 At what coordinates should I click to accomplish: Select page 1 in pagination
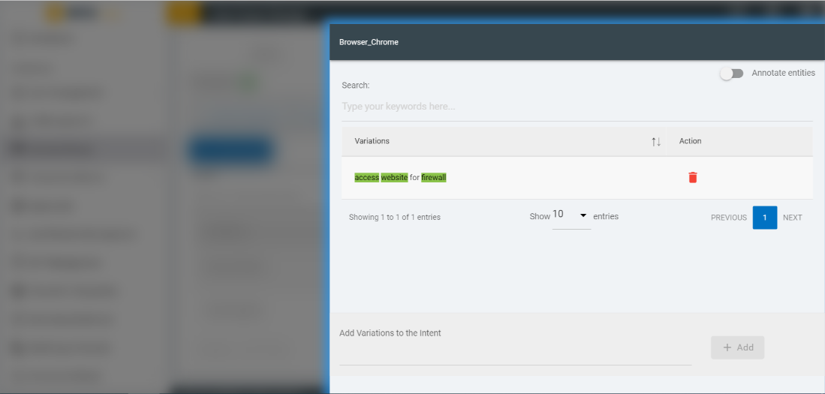764,218
